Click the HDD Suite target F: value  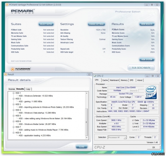[x=105, y=52]
